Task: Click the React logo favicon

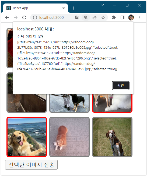Action: point(9,8)
